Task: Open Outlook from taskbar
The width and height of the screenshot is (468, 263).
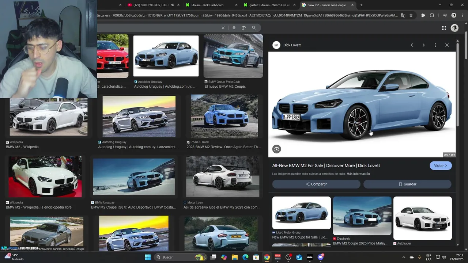Action: pyautogui.click(x=299, y=257)
